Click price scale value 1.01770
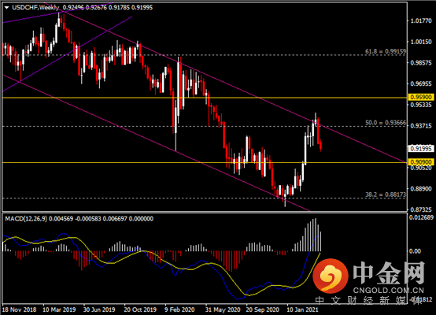436x315 pixels. click(421, 21)
